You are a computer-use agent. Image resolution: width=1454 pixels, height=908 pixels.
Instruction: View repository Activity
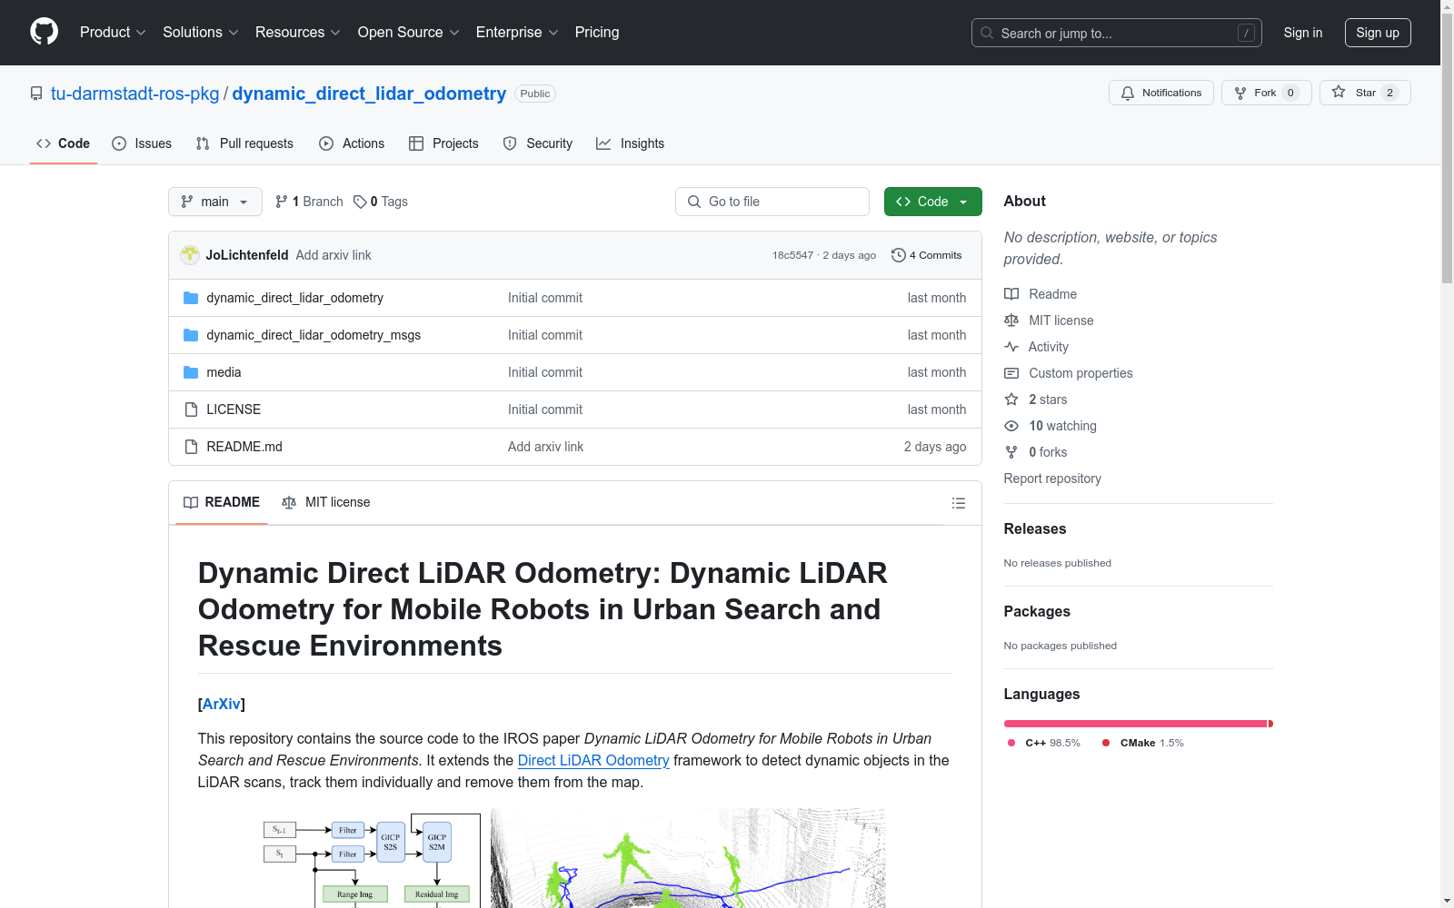[x=1036, y=347]
